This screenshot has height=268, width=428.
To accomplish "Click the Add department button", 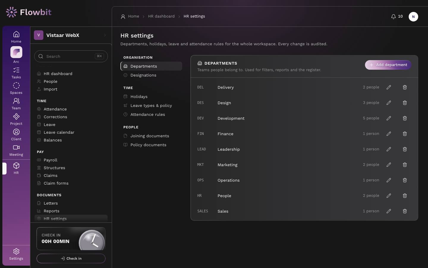I will (x=388, y=65).
